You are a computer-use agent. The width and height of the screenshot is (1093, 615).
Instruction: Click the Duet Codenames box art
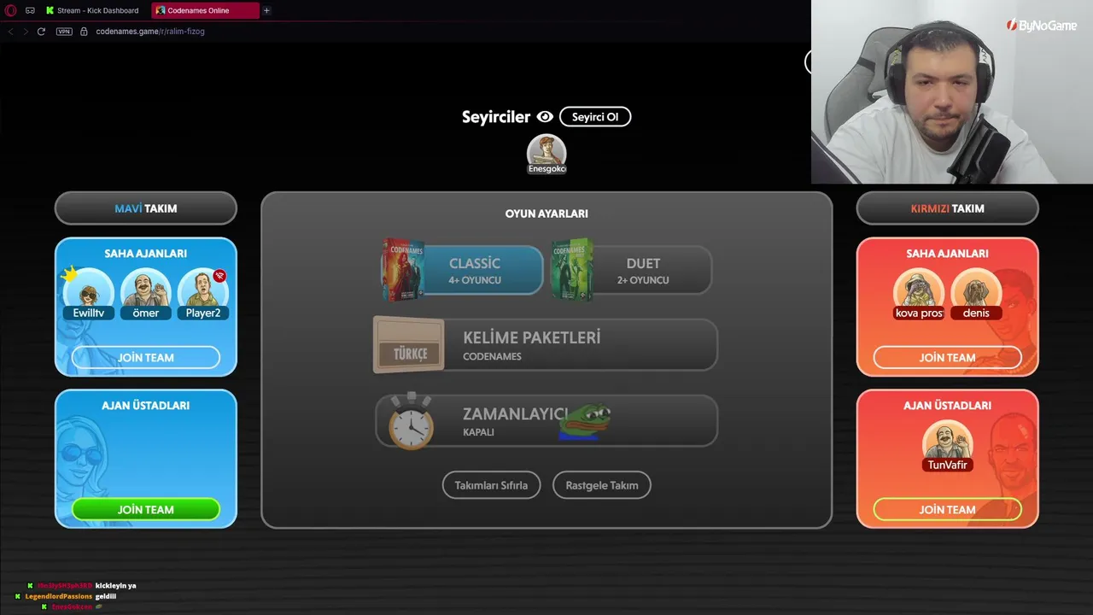click(571, 270)
